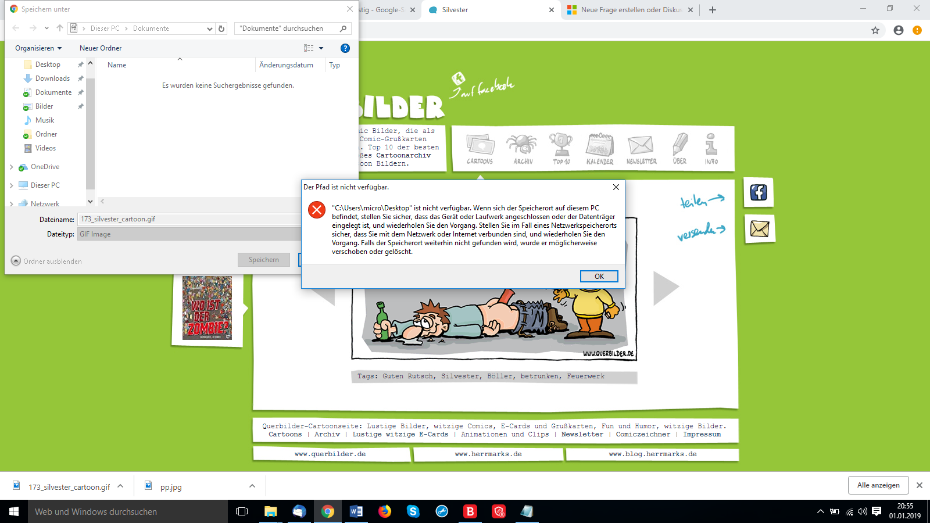Open a new Chrome tab
Screen dimensions: 930x523
(713, 10)
